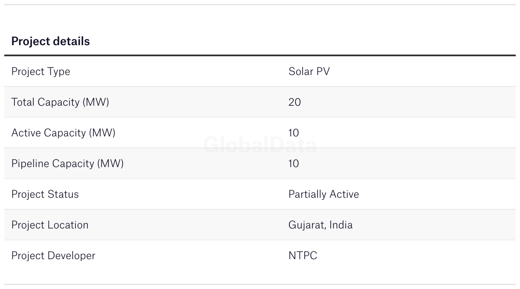The image size is (520, 289).
Task: Click the Partially Active status value
Action: pyautogui.click(x=324, y=194)
